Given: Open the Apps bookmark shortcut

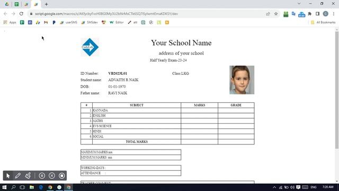Looking at the screenshot, I should (x=10, y=22).
